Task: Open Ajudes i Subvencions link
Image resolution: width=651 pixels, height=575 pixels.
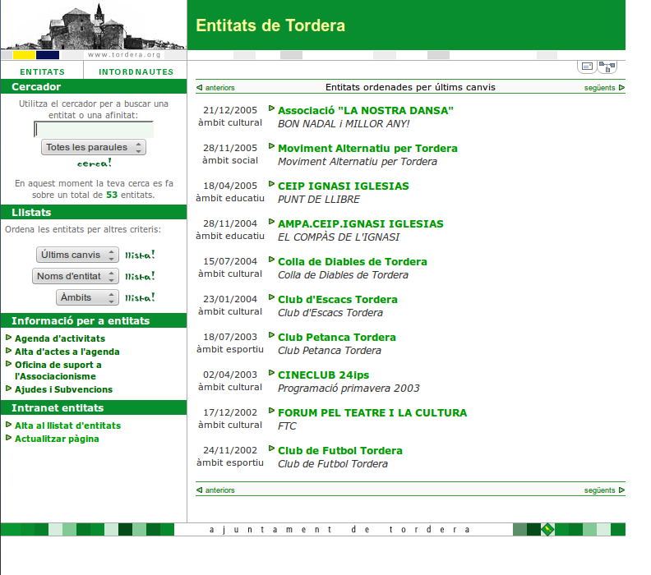Action: (x=63, y=389)
